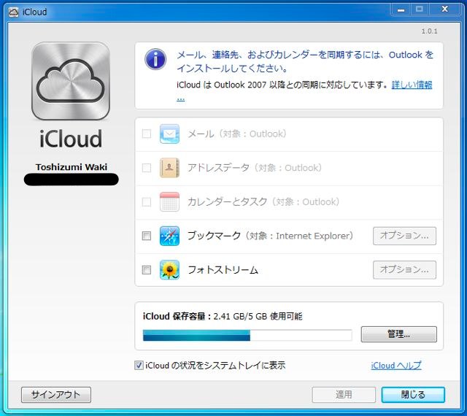Click the sunflower Photo Stream icon
This screenshot has width=467, height=416.
pyautogui.click(x=169, y=270)
